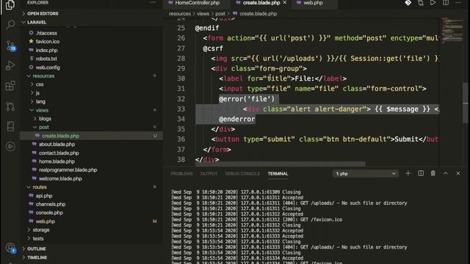Image resolution: width=470 pixels, height=264 pixels.
Task: Open the Debug Console tab
Action: point(242,174)
